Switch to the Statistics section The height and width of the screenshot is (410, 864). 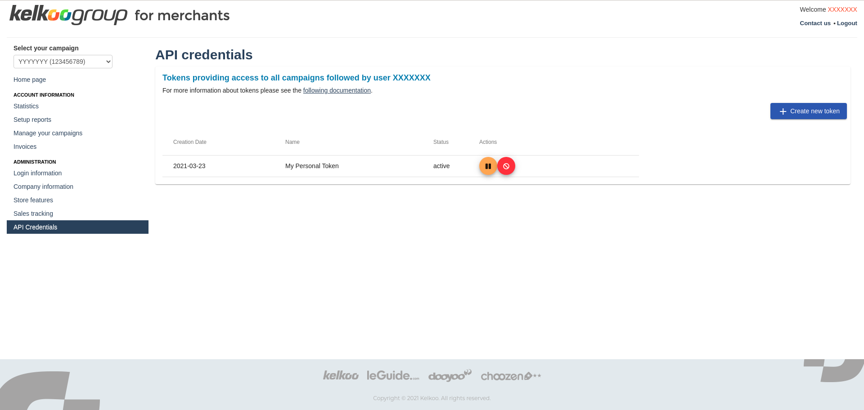[x=26, y=106]
